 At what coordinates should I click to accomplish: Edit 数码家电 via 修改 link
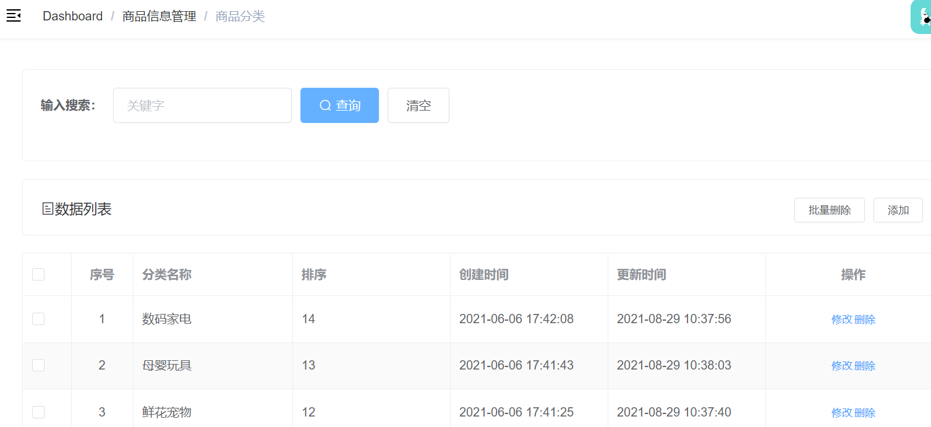coord(841,319)
